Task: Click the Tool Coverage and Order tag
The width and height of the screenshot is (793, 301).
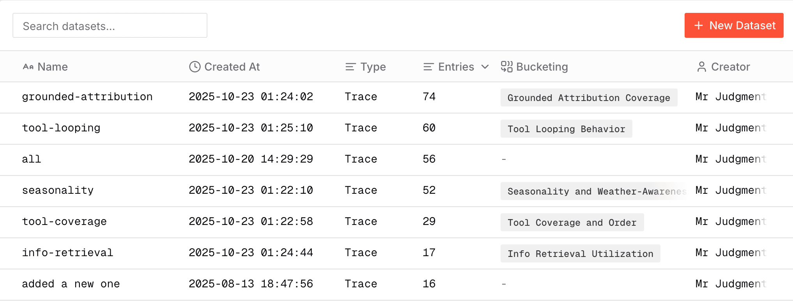Action: (x=572, y=222)
